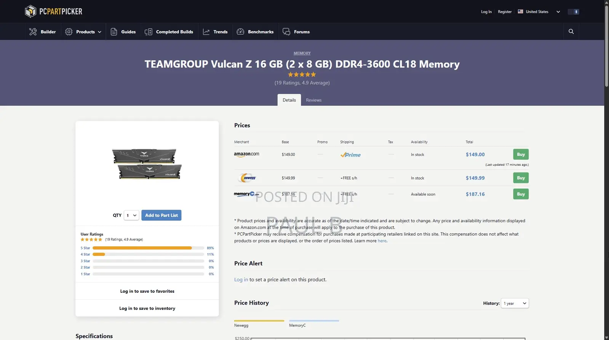
Task: Toggle the Newegg price history legend
Action: coord(259,324)
